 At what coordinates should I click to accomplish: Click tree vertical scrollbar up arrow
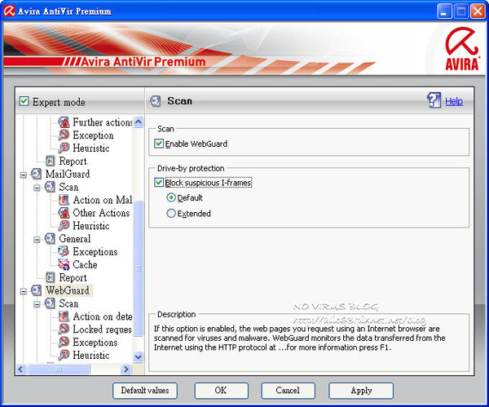pos(139,122)
